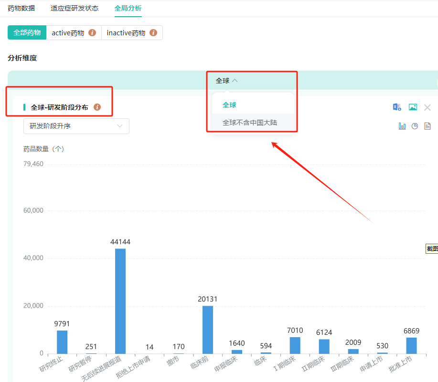Save chart as image

(413, 107)
